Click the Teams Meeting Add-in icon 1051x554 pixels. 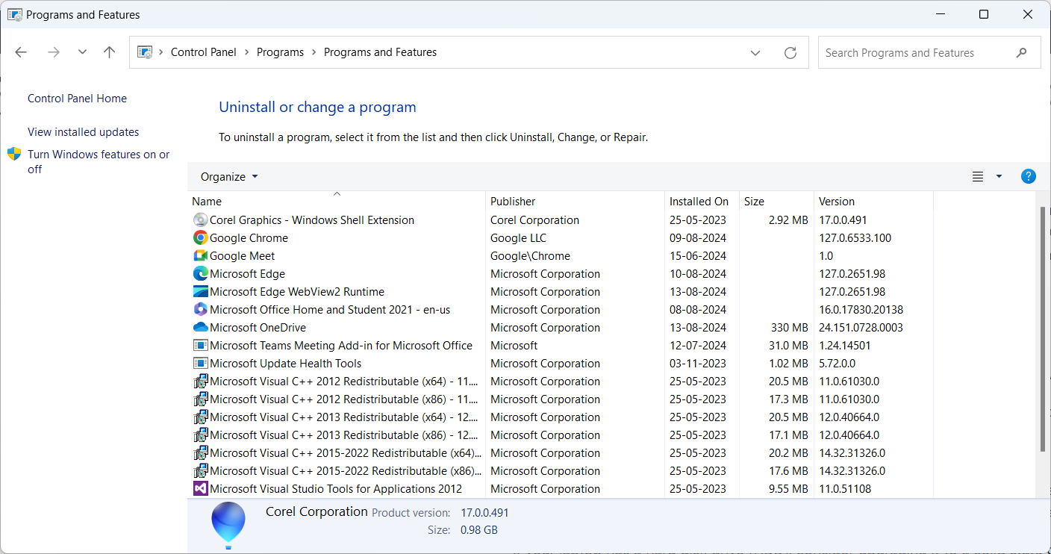[200, 346]
